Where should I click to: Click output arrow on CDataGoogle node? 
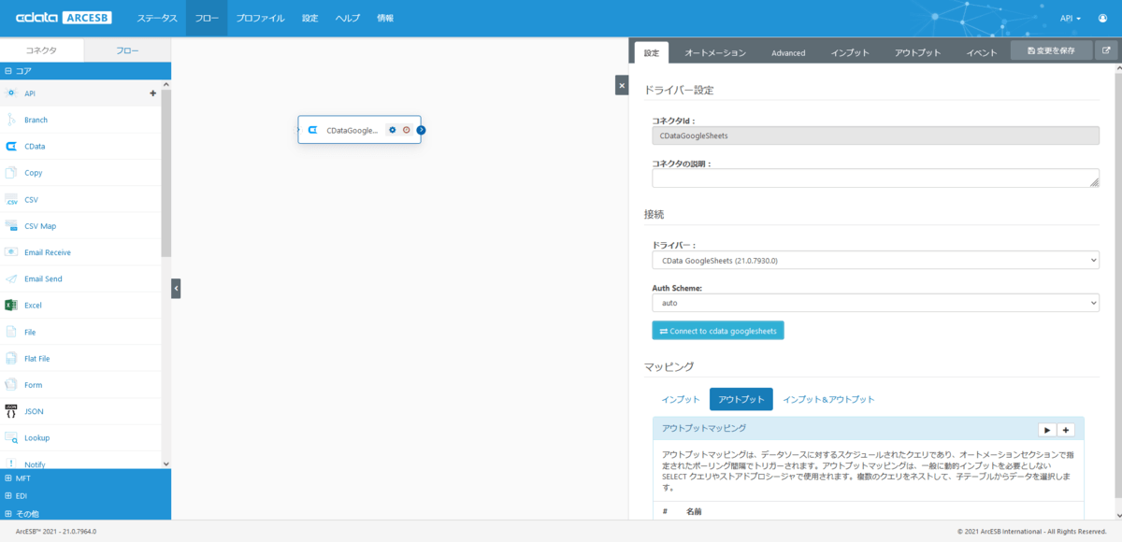(421, 130)
